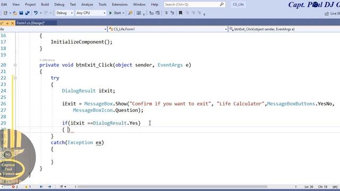The width and height of the screenshot is (340, 191).
Task: Click the horizontal scrollbar right arrow
Action: coord(296,187)
